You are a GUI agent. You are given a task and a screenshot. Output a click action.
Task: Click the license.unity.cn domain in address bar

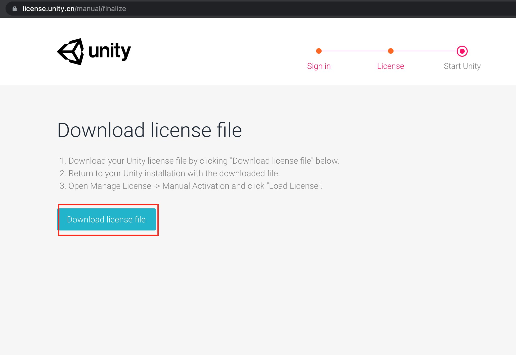(48, 9)
